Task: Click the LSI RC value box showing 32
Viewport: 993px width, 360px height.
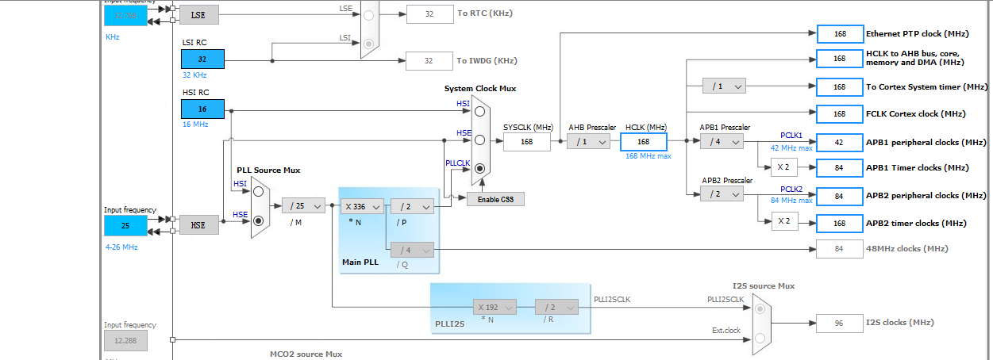Action: click(x=202, y=59)
